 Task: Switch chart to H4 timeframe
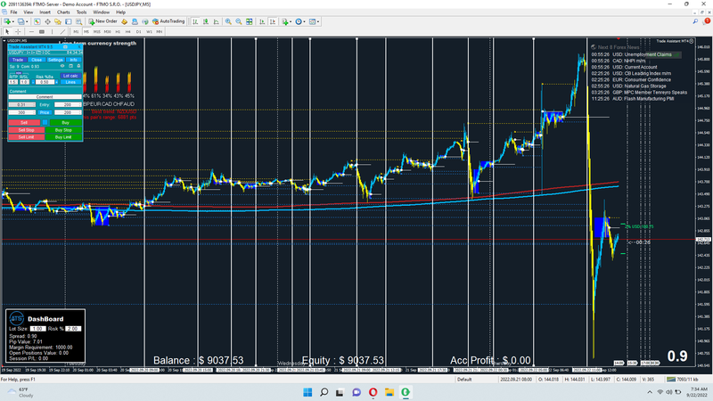(127, 32)
